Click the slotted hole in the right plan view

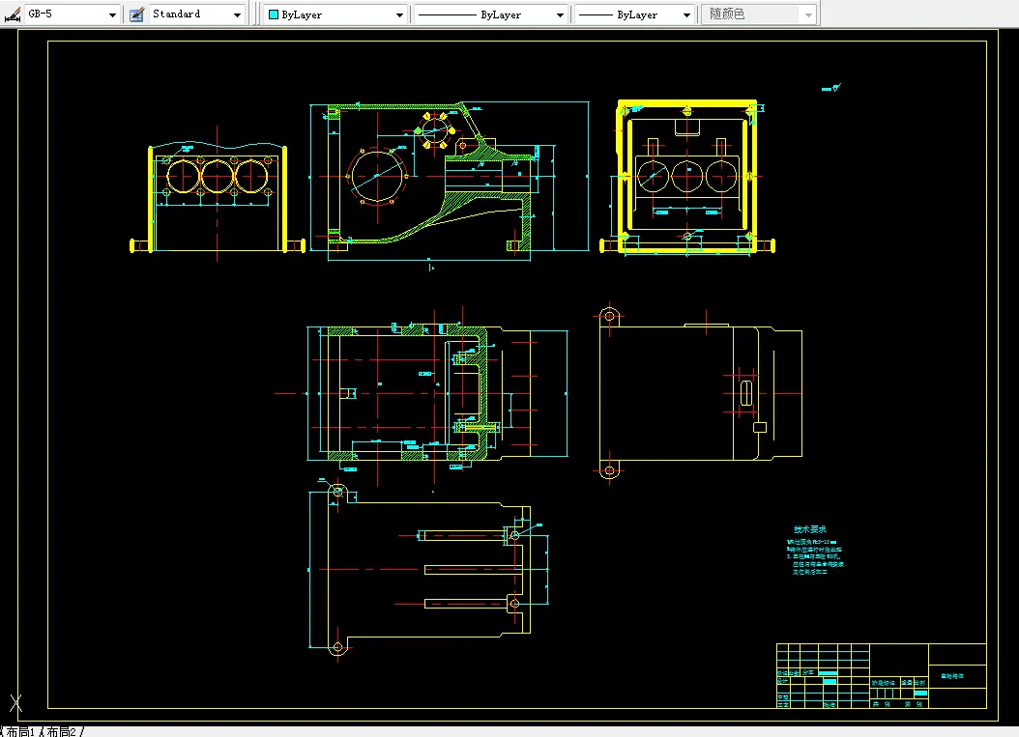point(746,393)
